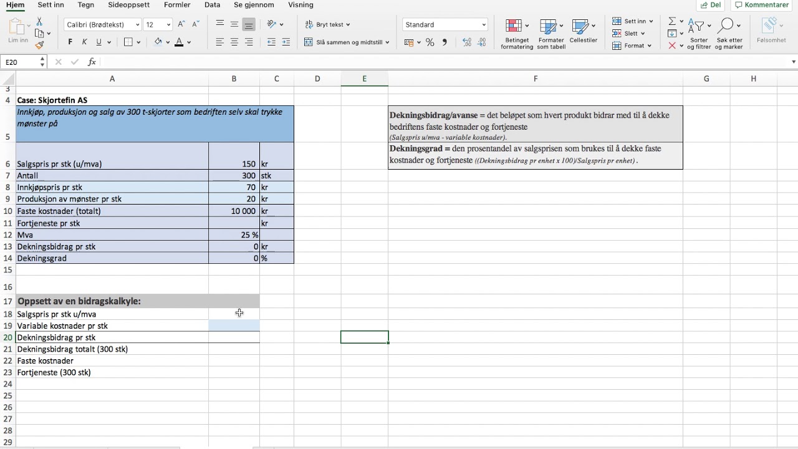Open the Formler ribbon tab
This screenshot has height=449, width=798.
click(x=177, y=5)
